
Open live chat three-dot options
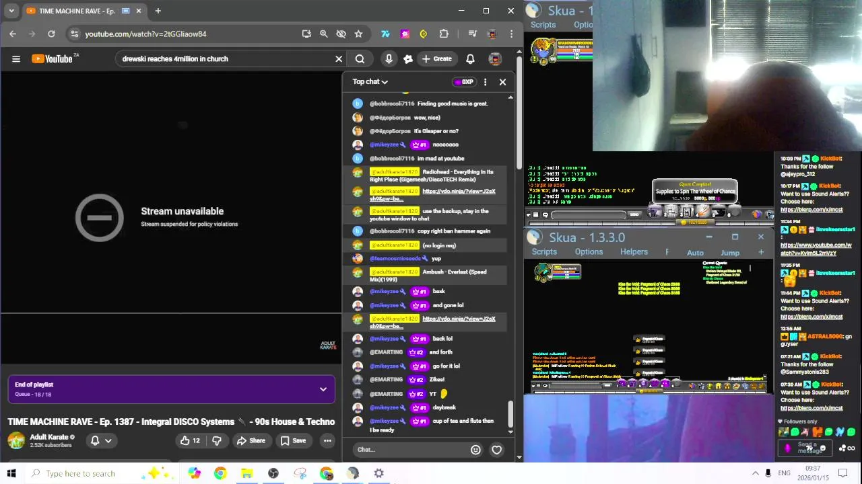coord(485,82)
